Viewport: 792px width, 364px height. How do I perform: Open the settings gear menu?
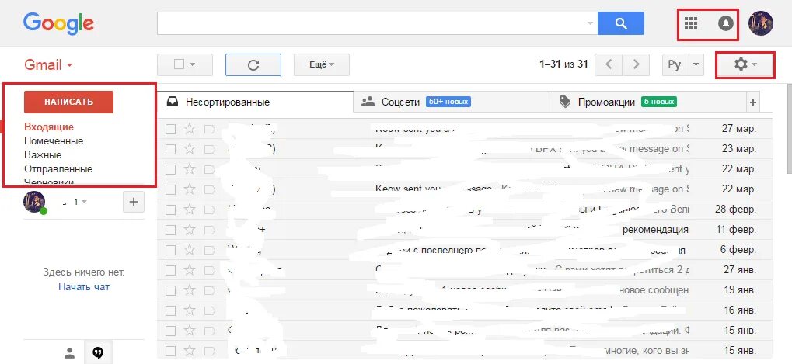745,64
